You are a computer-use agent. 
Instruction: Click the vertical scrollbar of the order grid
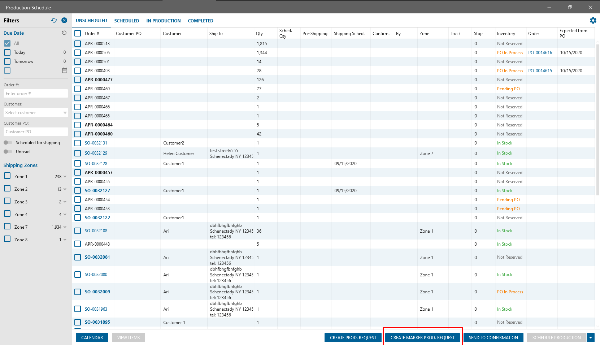point(597,119)
